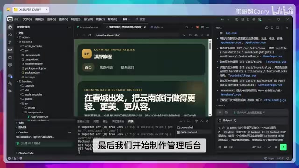Add a new terminal with plus icon

(x=181, y=121)
